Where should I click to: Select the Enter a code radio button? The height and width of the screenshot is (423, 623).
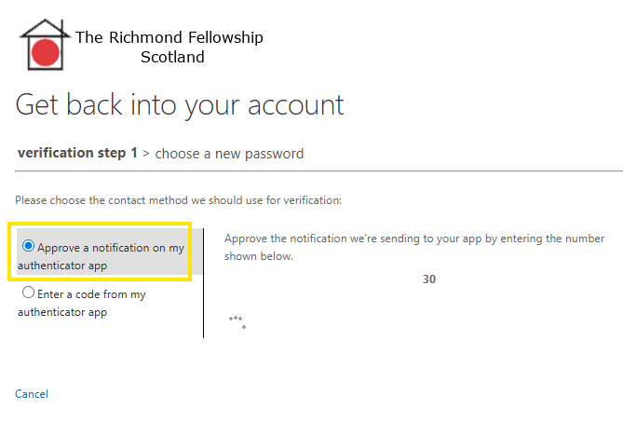click(x=29, y=293)
